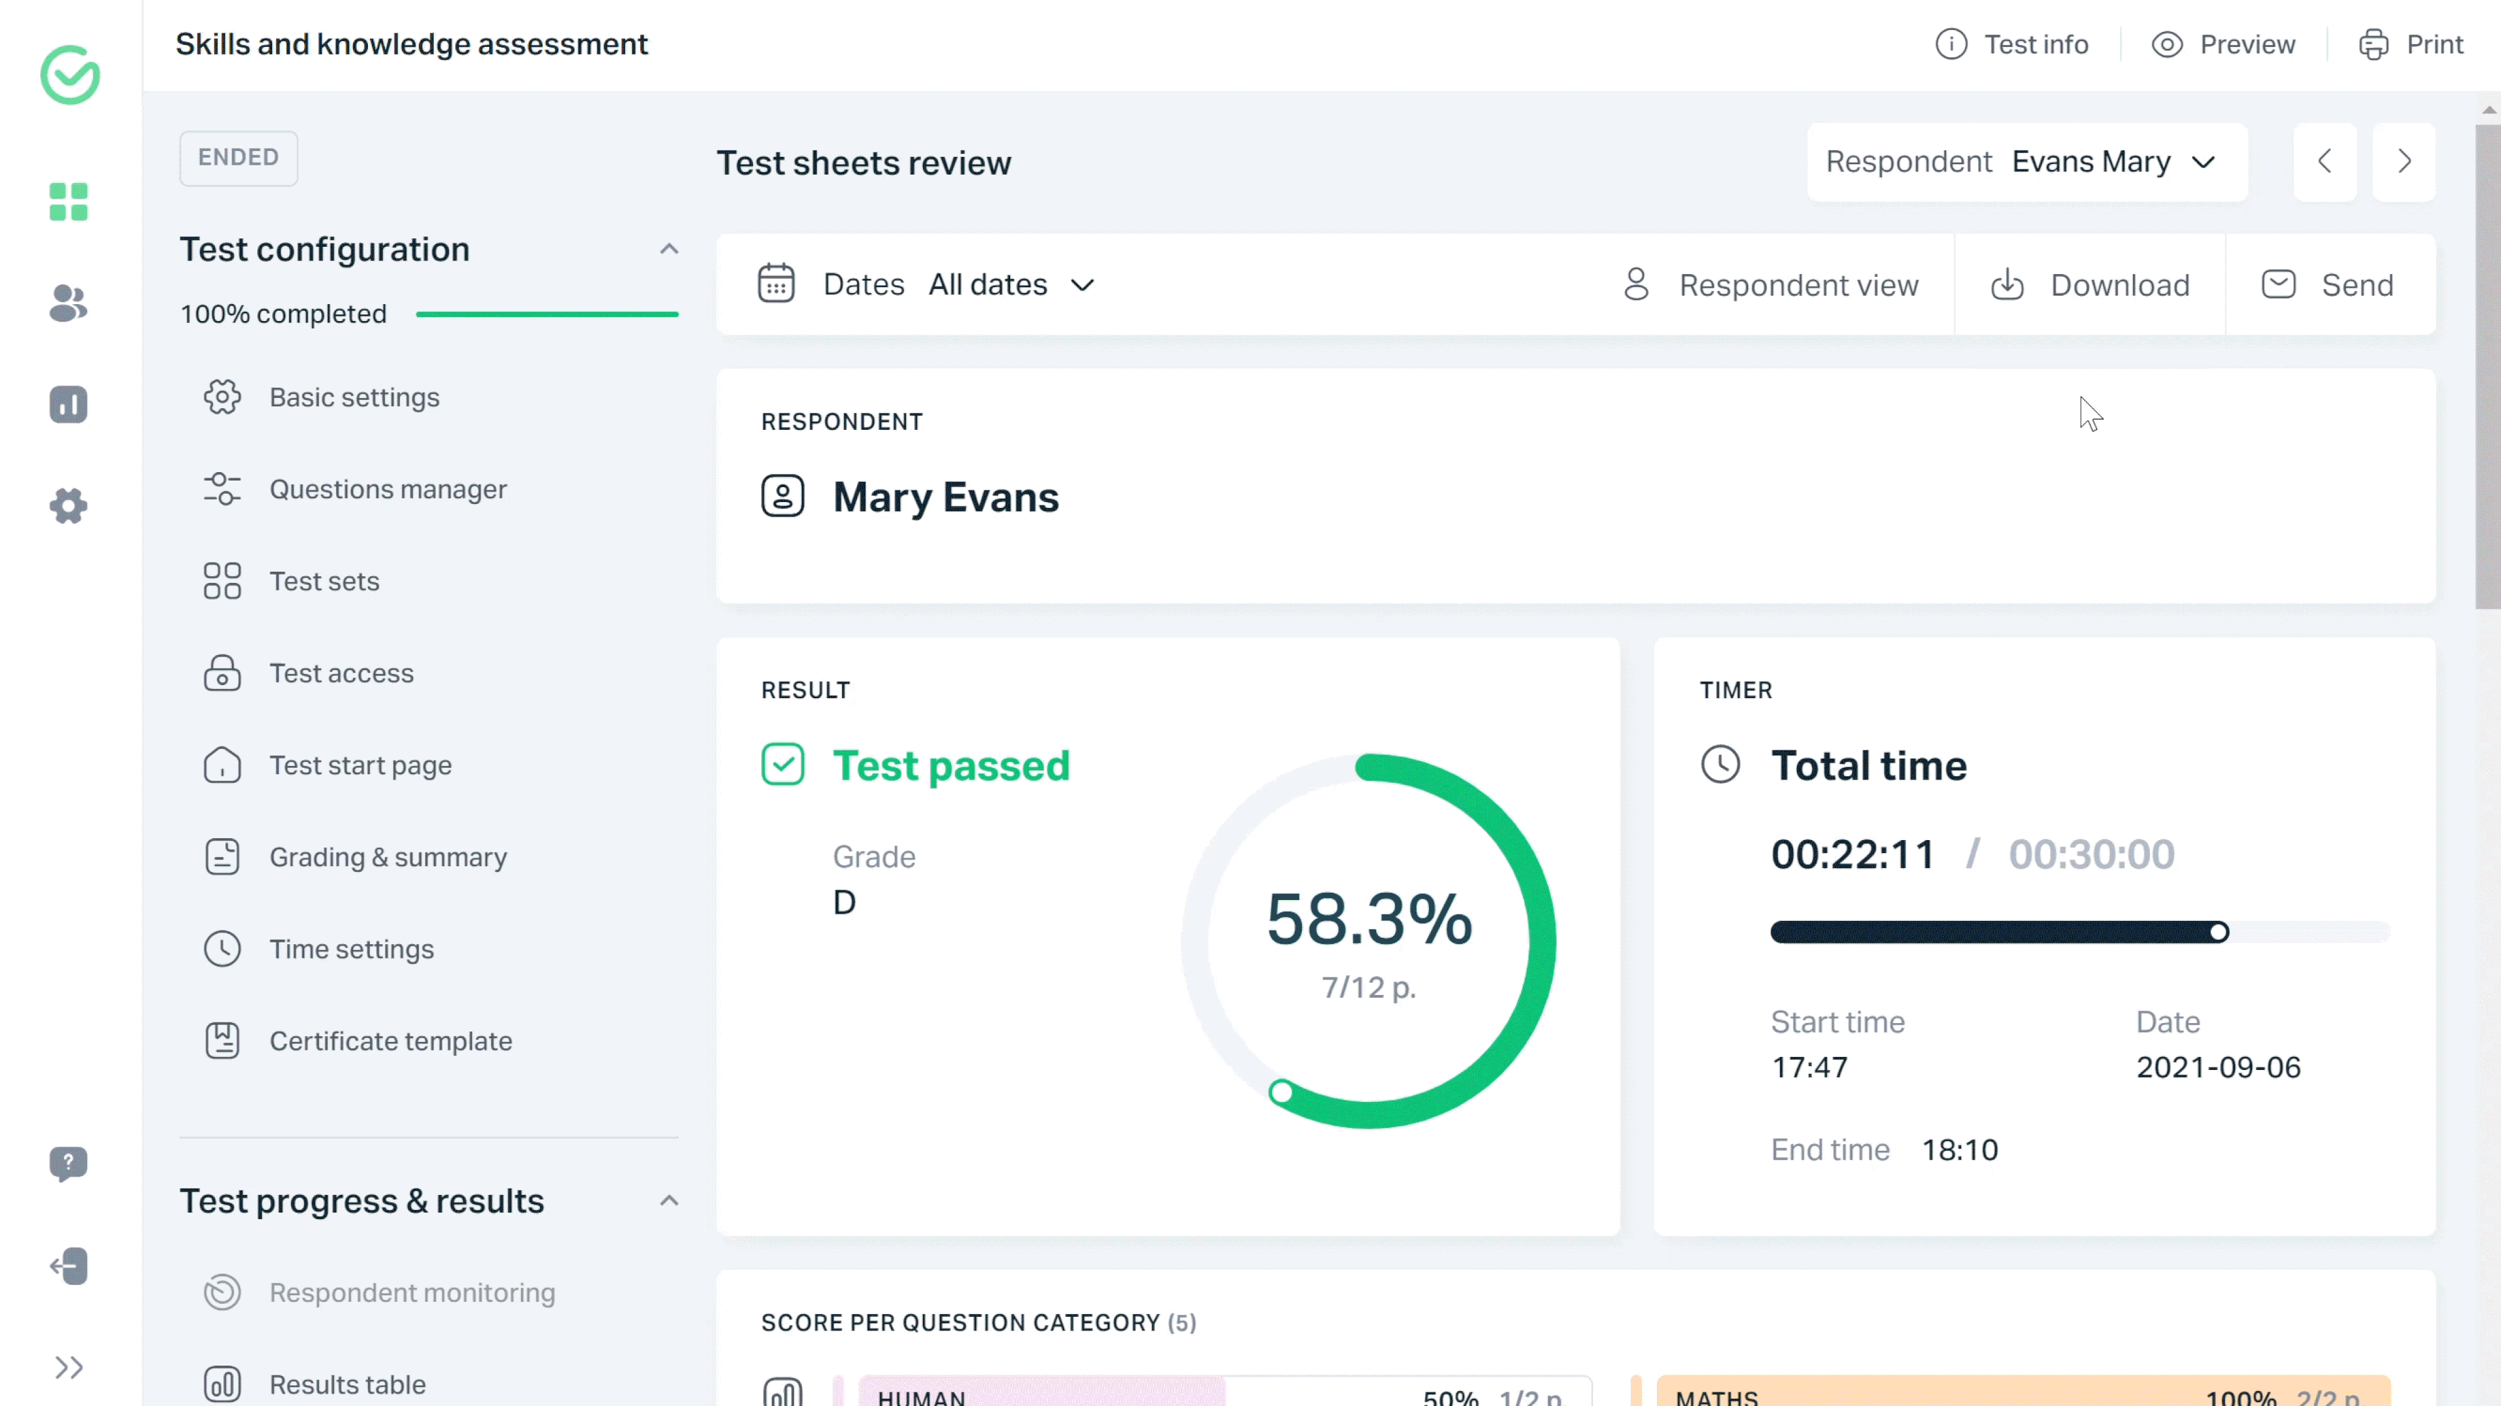The height and width of the screenshot is (1406, 2501).
Task: Open the respondents people icon in sidebar
Action: click(x=68, y=304)
